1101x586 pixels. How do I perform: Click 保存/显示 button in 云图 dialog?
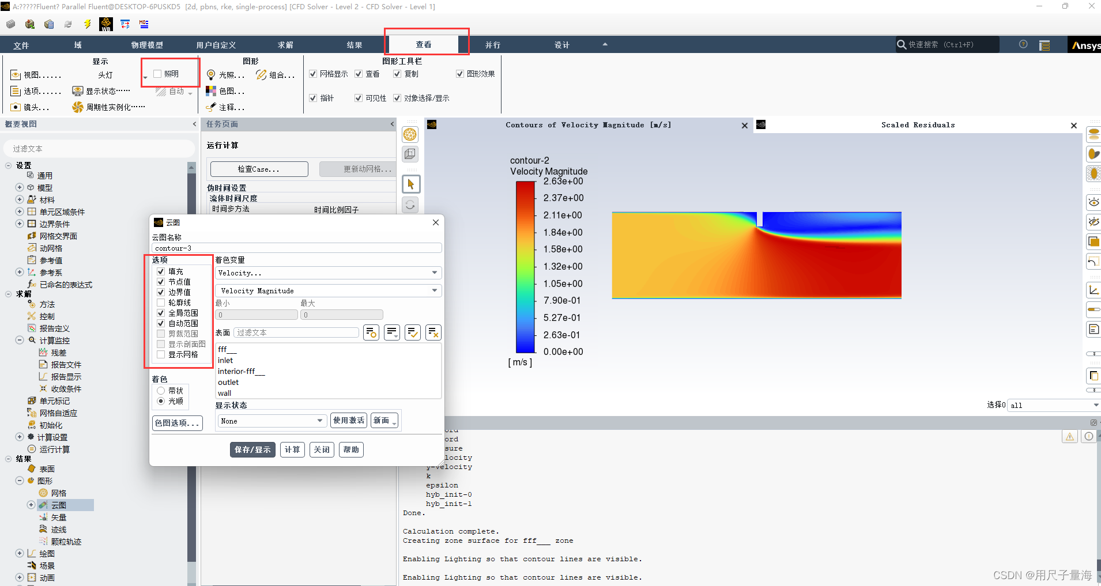tap(252, 449)
